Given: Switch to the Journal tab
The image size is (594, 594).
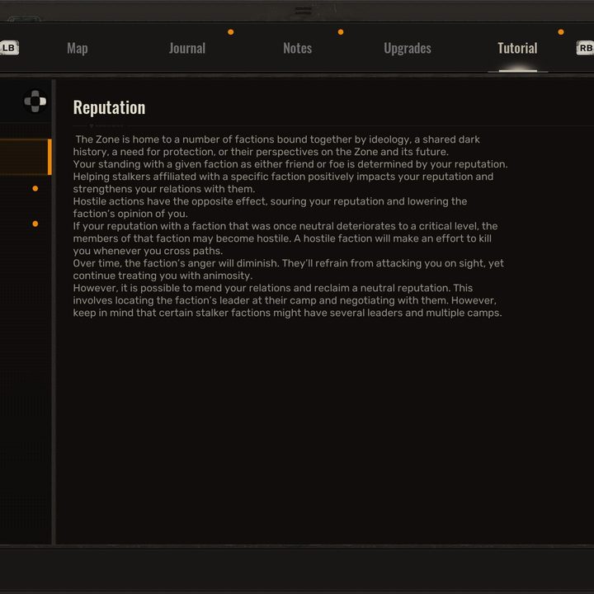Looking at the screenshot, I should [187, 48].
